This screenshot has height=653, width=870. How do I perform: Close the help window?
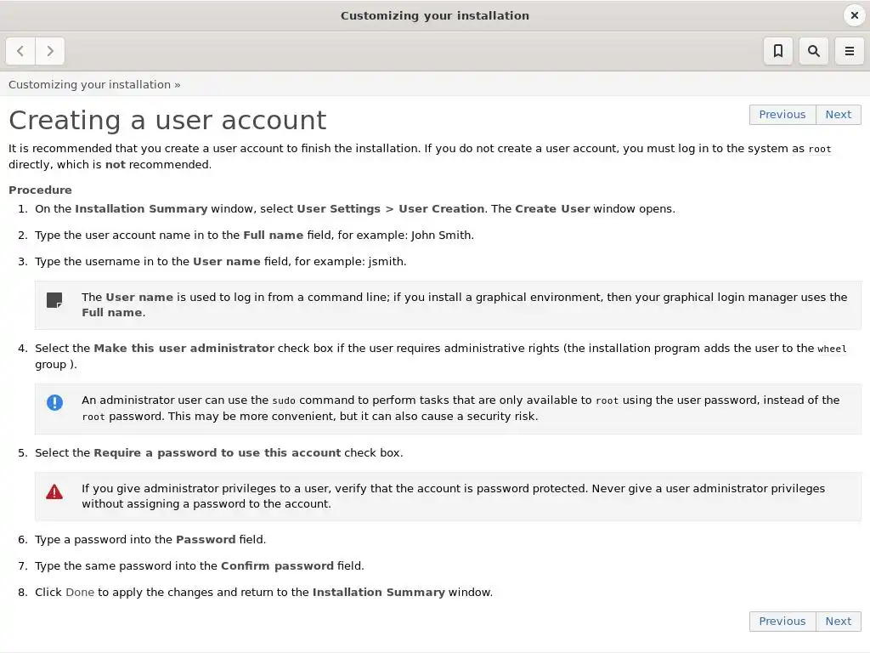855,15
